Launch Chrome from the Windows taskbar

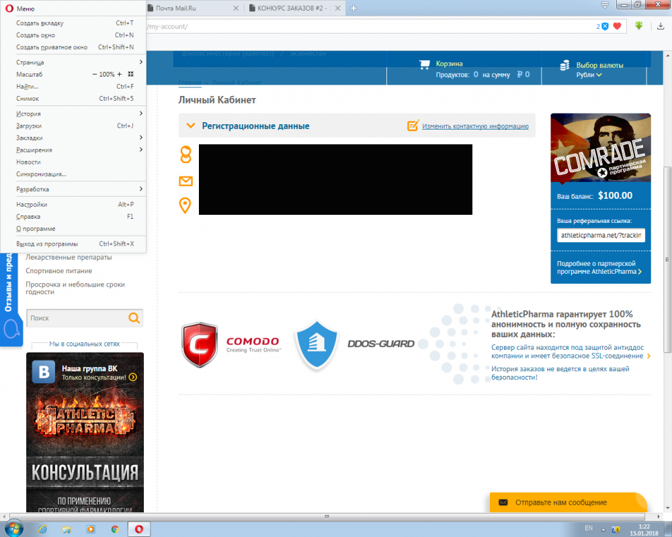click(x=115, y=529)
